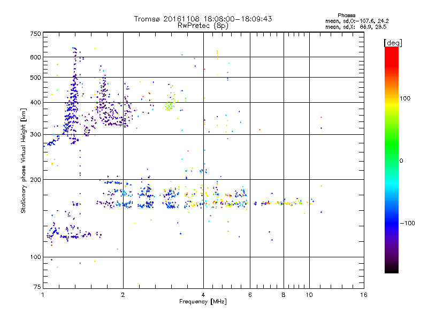428x321 pixels.
Task: Click the colorbar tick label '0'
Action: coord(401,161)
